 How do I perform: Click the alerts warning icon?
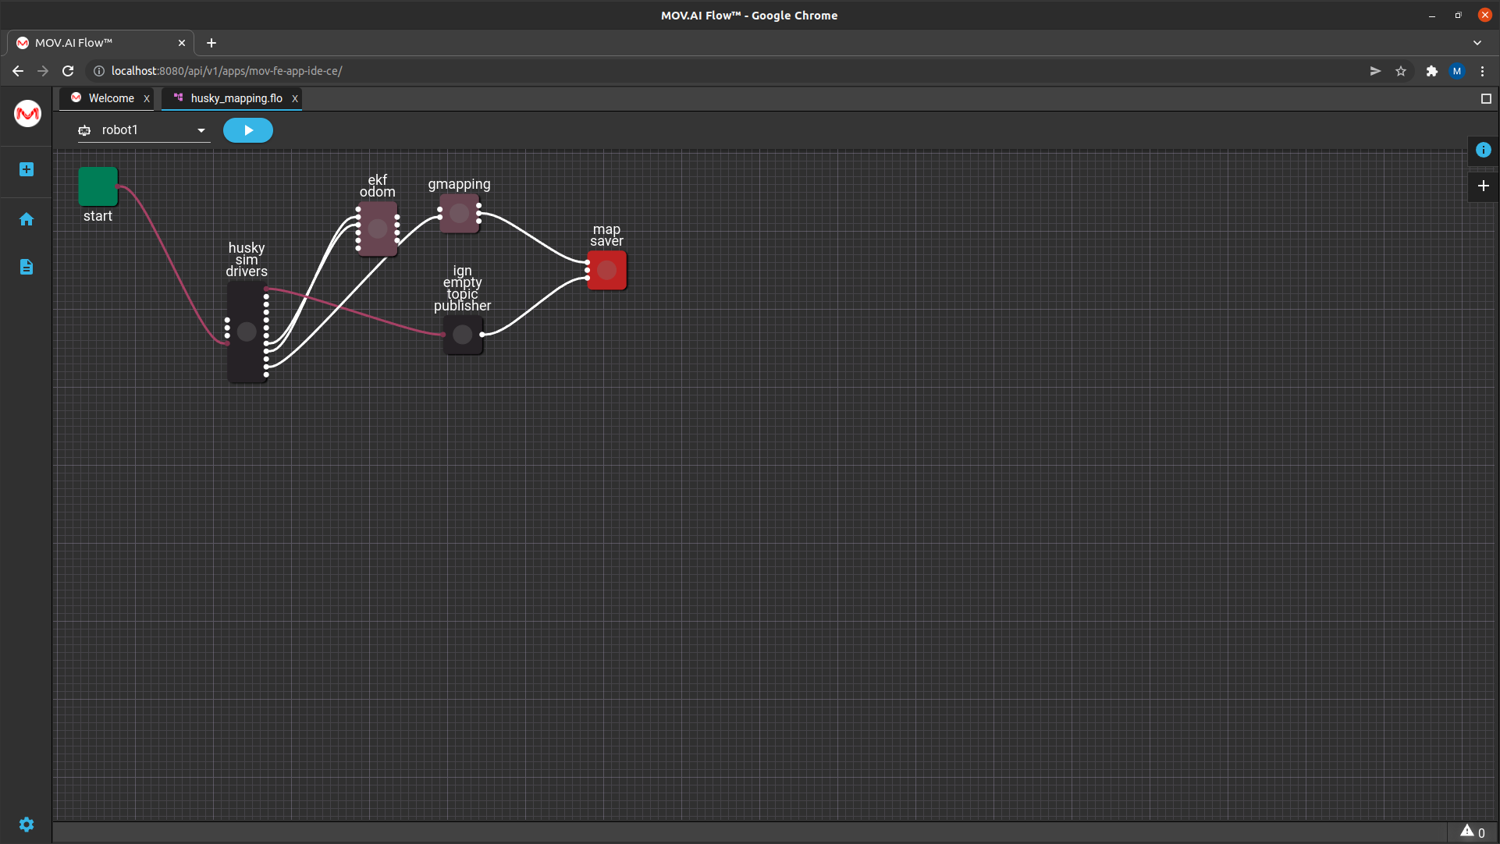(1467, 831)
